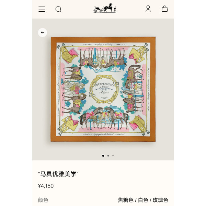Viewport: 206px width, 206px height.
Task: Expand the 颜色 color row
Action: pos(103,200)
